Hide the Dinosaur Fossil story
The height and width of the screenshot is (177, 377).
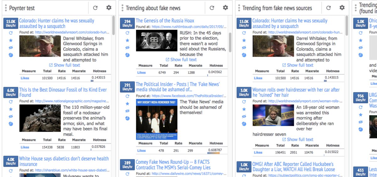pyautogui.click(x=11, y=116)
